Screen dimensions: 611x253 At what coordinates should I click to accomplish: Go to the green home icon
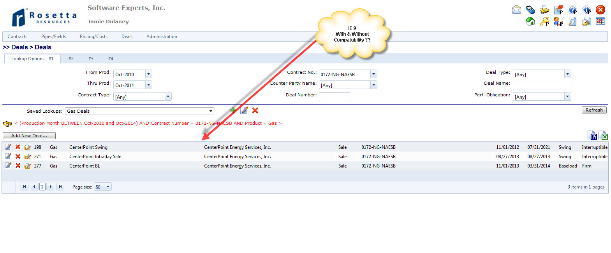tap(530, 21)
